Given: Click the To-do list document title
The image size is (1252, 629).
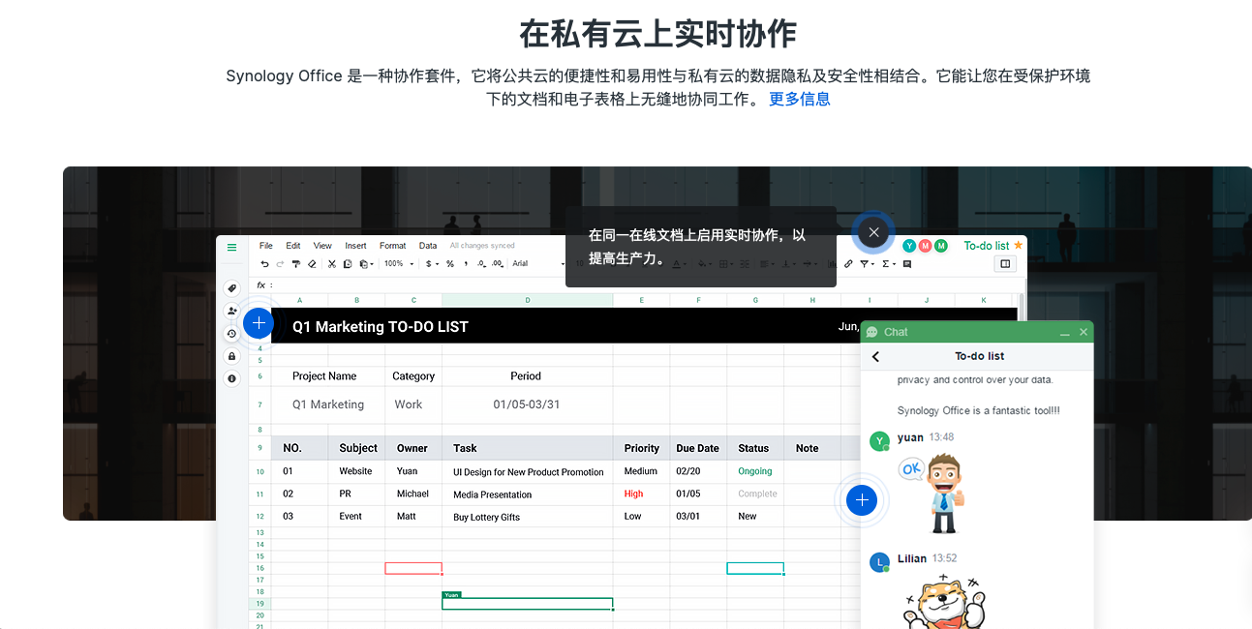Looking at the screenshot, I should point(986,246).
